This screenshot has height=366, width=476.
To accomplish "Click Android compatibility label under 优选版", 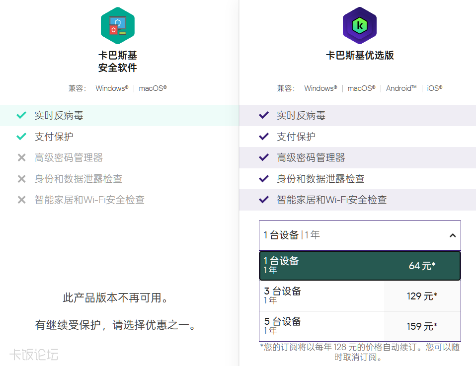I will (401, 88).
